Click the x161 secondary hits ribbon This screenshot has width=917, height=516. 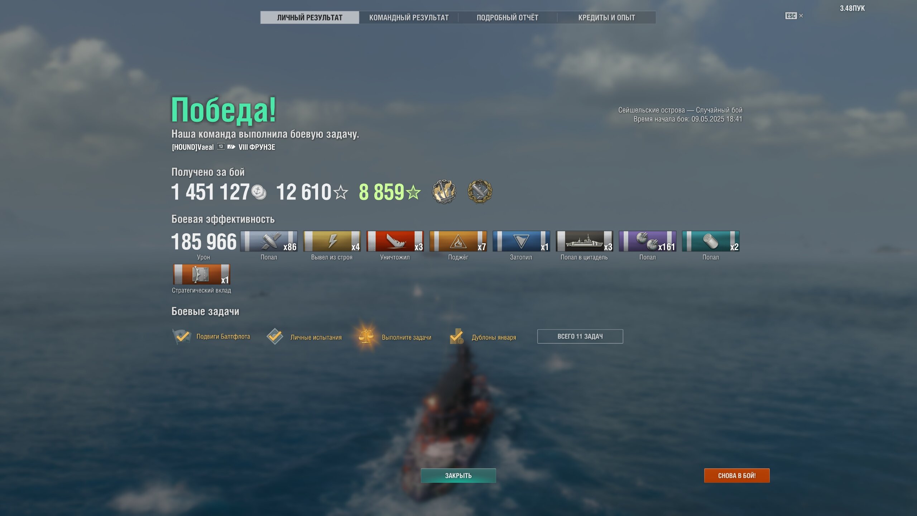point(647,241)
